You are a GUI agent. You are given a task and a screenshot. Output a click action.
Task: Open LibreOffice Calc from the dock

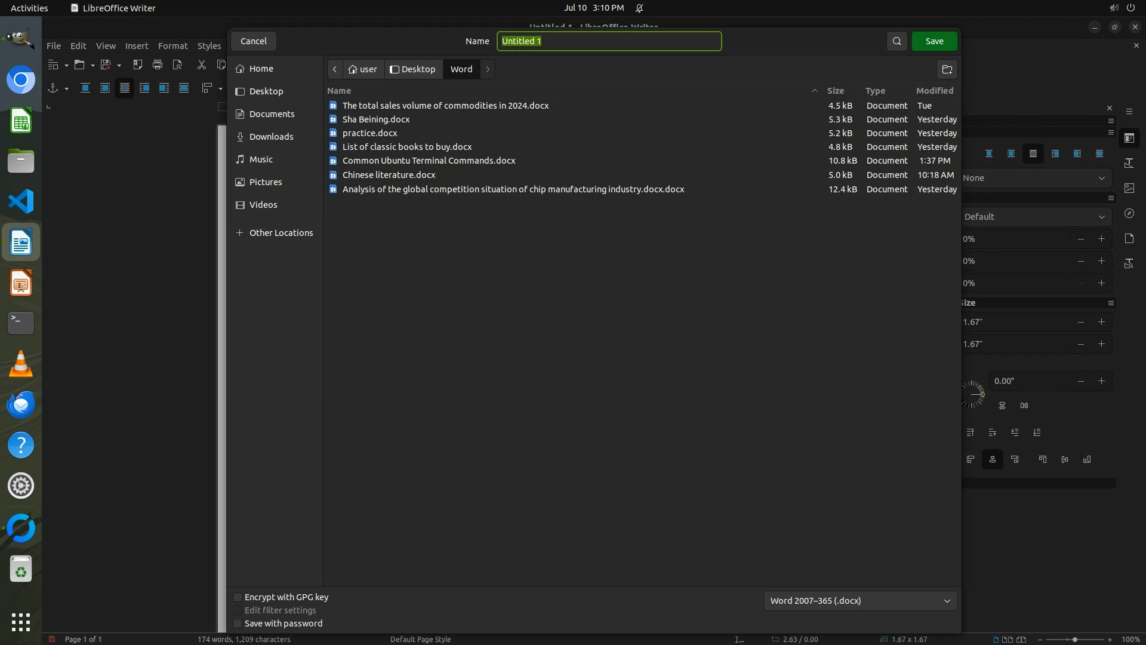[21, 122]
